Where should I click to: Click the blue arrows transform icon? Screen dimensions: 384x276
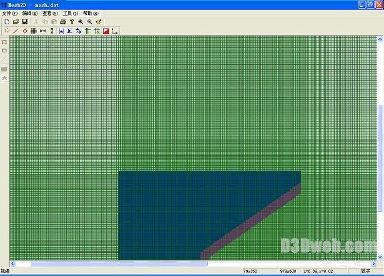[x=79, y=31]
